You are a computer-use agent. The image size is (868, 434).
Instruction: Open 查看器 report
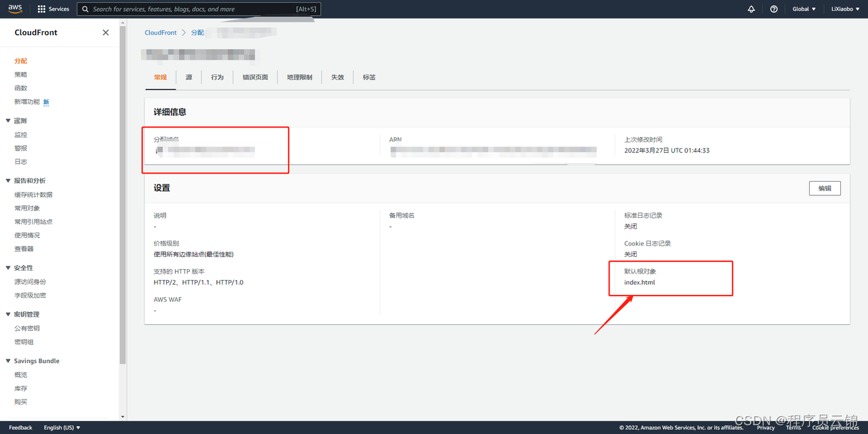pyautogui.click(x=24, y=249)
